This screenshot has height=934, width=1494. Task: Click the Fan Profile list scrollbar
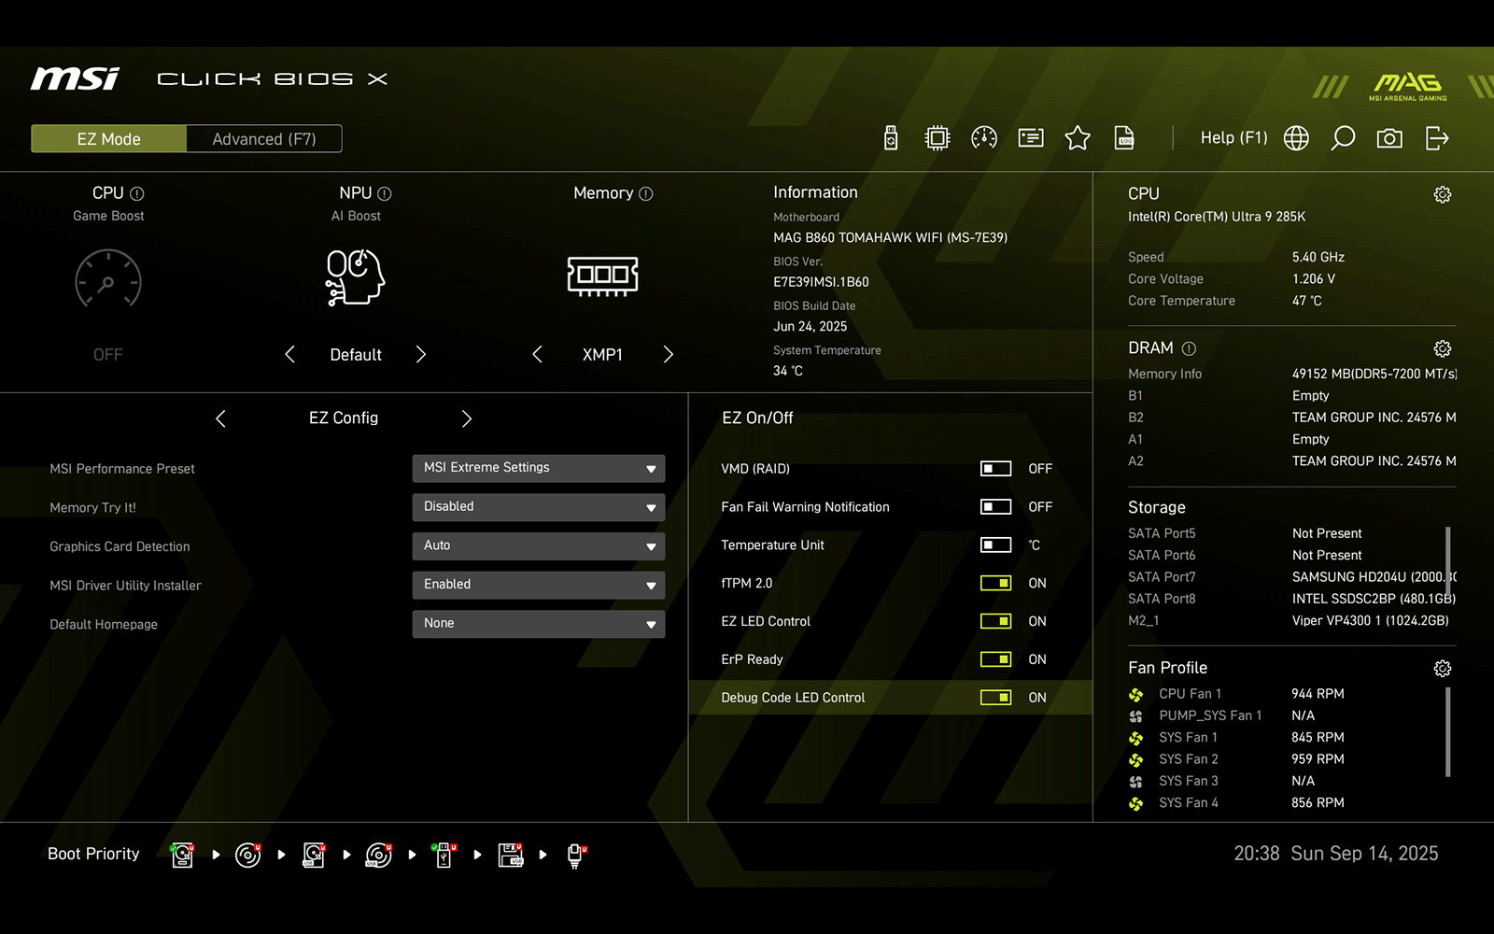[x=1448, y=732]
